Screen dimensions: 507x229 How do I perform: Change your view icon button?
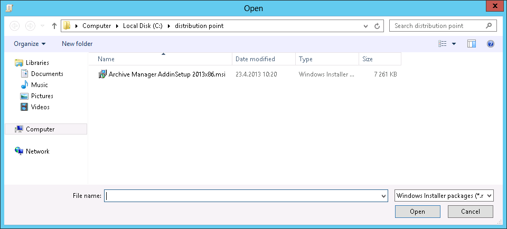point(443,44)
